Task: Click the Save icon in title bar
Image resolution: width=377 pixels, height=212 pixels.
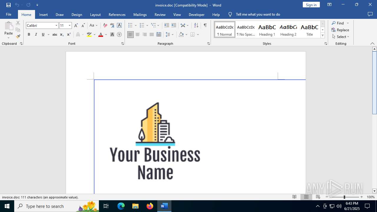Action: [x=9, y=5]
